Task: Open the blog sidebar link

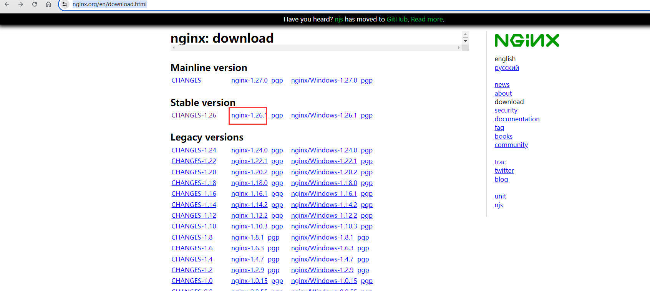Action: coord(501,179)
